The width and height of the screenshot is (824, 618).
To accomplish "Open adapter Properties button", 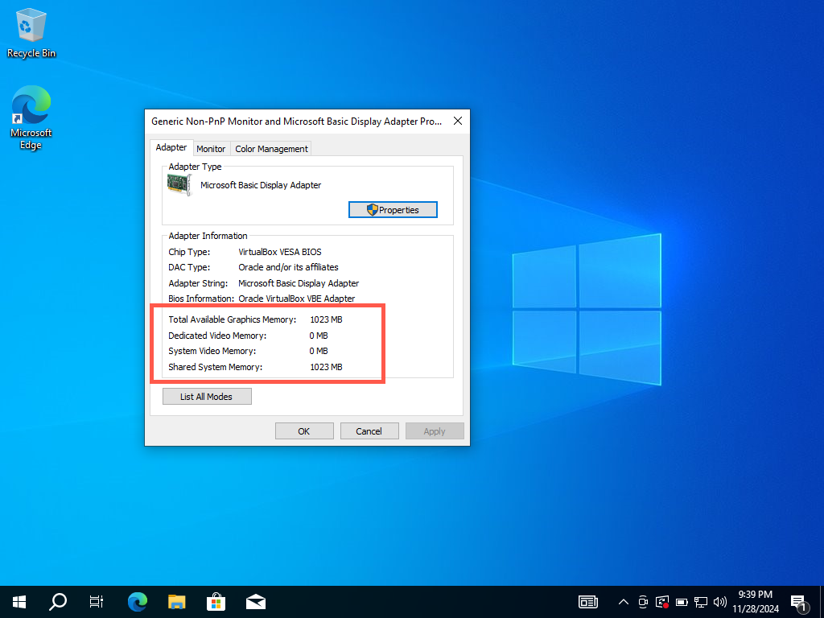I will point(393,210).
